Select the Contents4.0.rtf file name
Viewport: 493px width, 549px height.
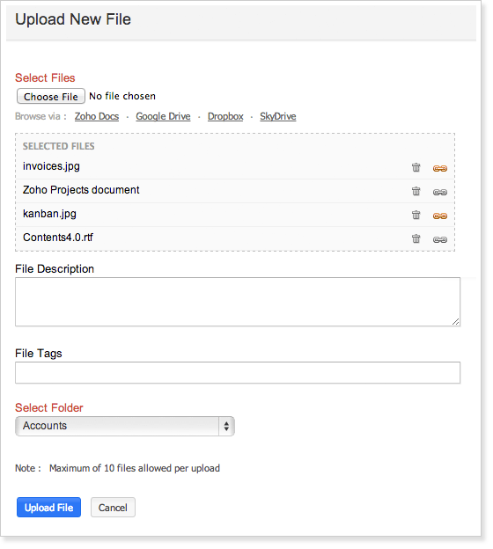pos(58,238)
